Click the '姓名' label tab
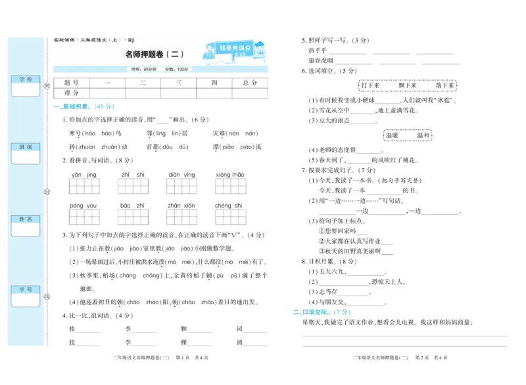 (x=26, y=219)
